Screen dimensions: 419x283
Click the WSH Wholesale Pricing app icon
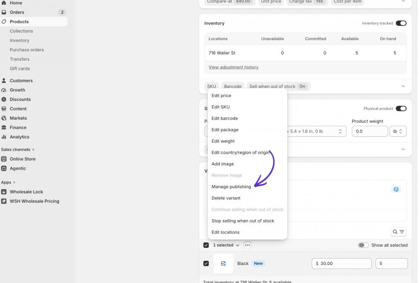pos(4,201)
